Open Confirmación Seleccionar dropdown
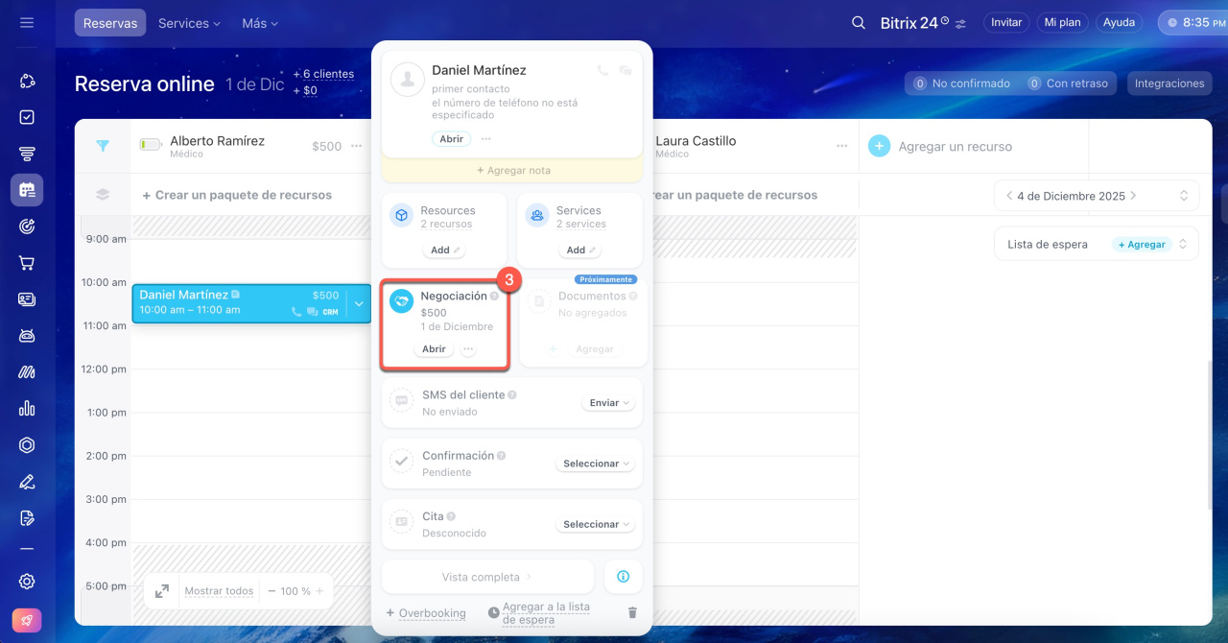This screenshot has height=643, width=1228. pos(596,464)
